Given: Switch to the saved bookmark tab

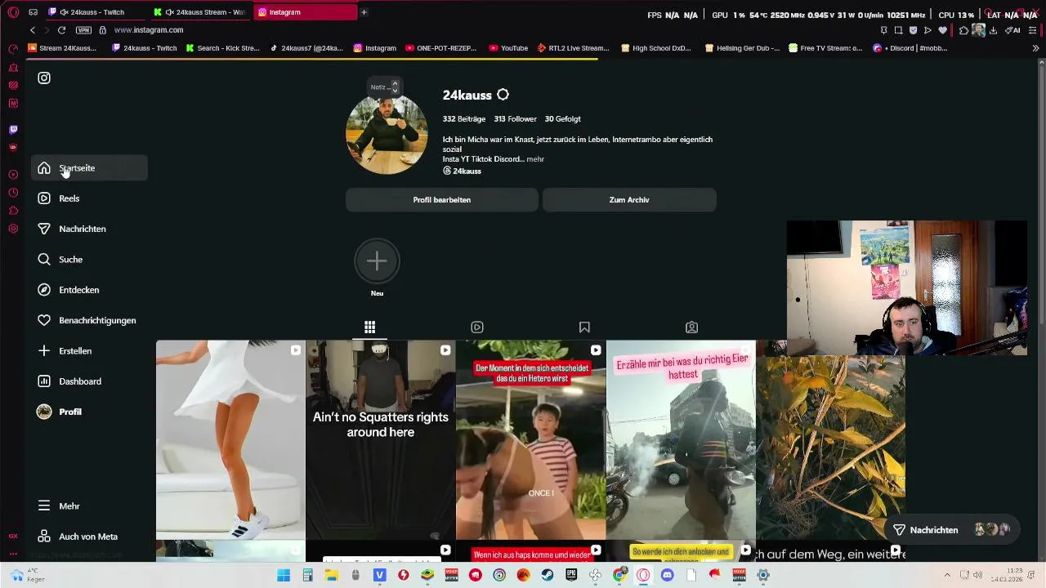Looking at the screenshot, I should coord(584,327).
